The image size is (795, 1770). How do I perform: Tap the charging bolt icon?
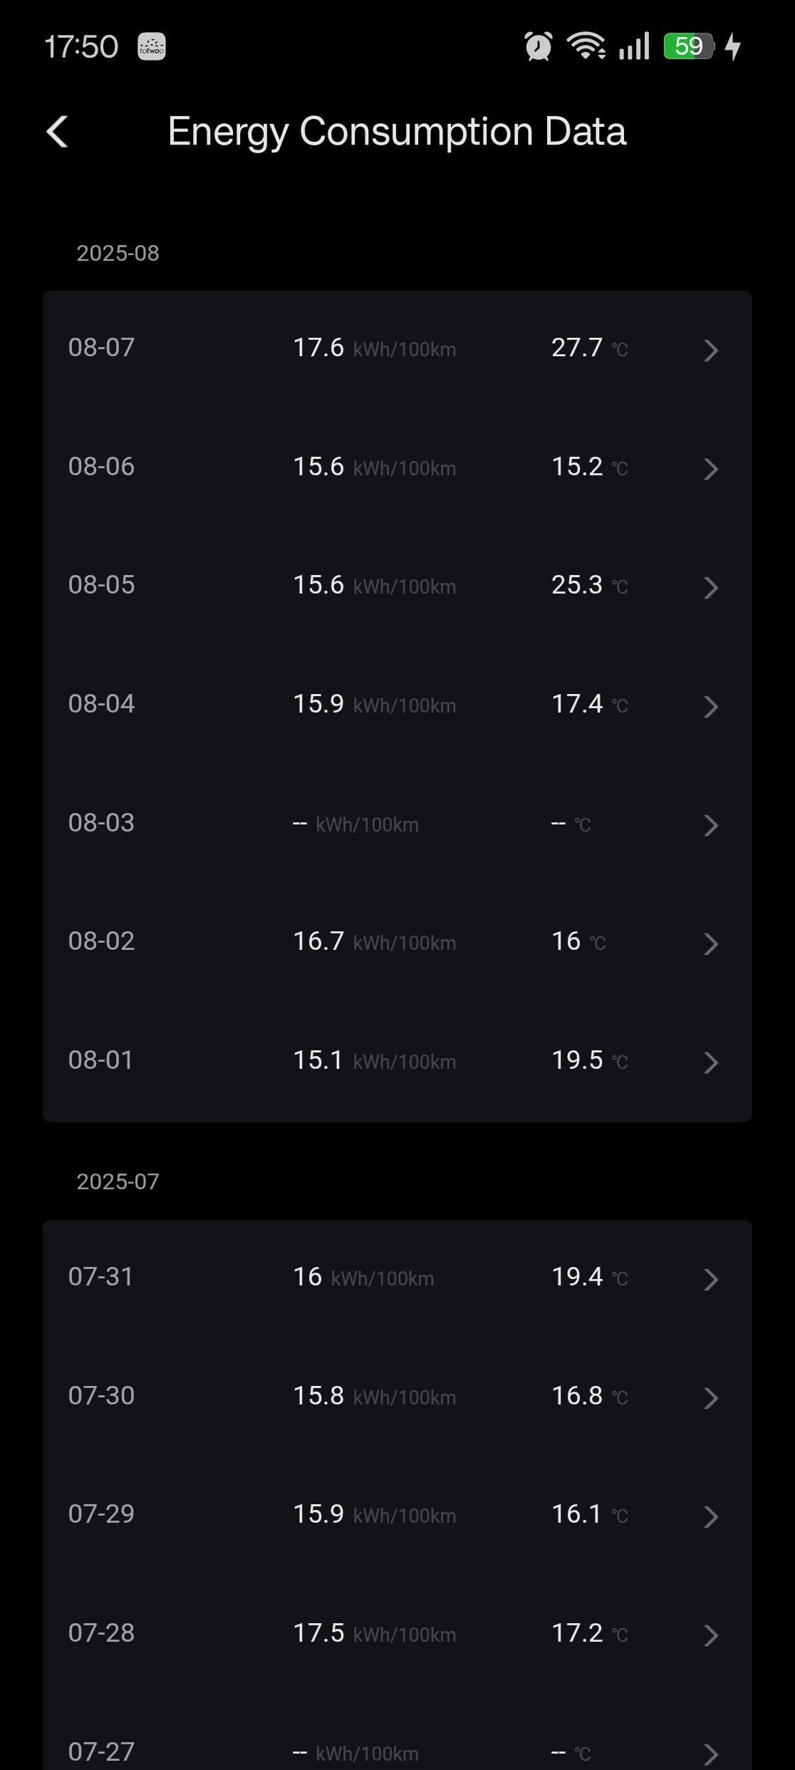click(x=733, y=46)
